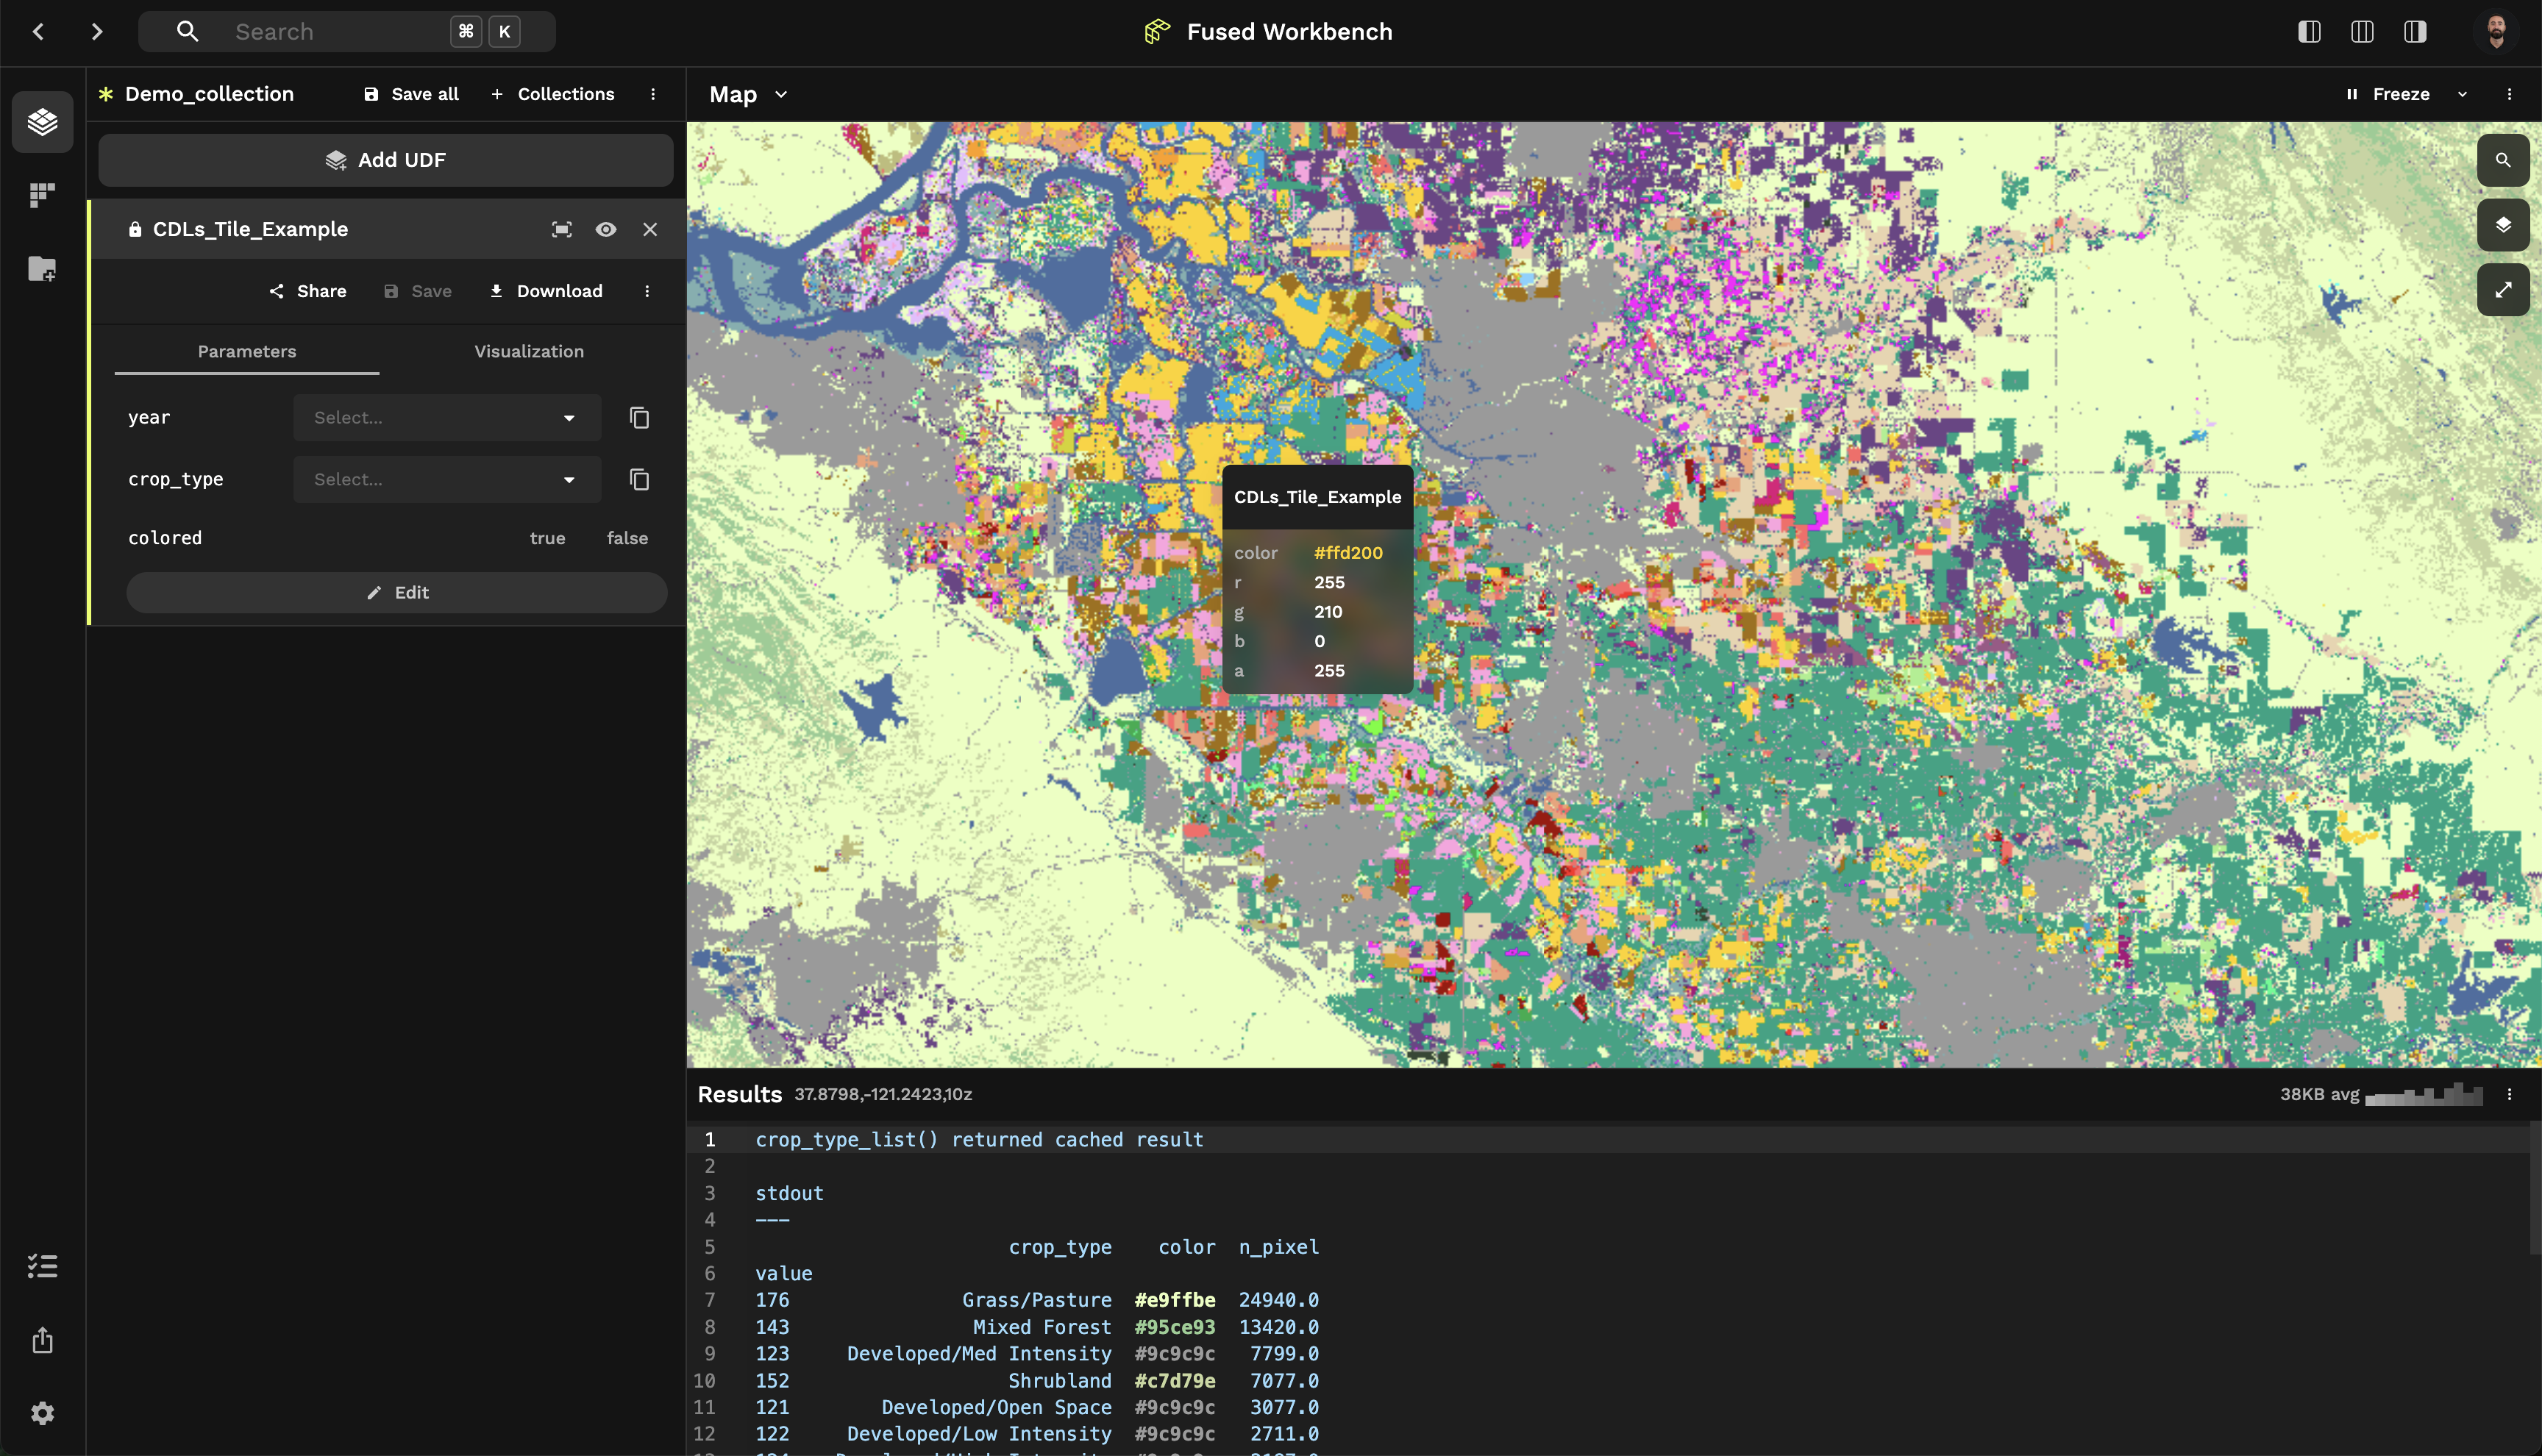Go back with the left arrow
This screenshot has height=1456, width=2542.
tap(39, 32)
